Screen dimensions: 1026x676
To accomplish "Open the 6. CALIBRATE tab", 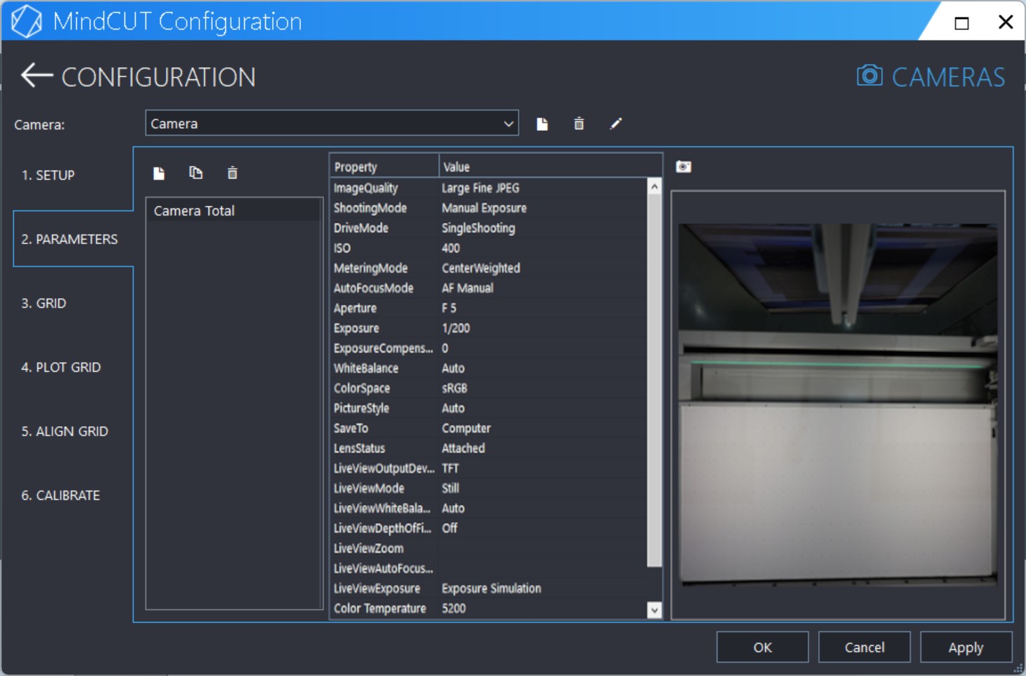I will (x=60, y=495).
